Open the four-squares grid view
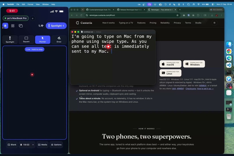 tap(13, 26)
